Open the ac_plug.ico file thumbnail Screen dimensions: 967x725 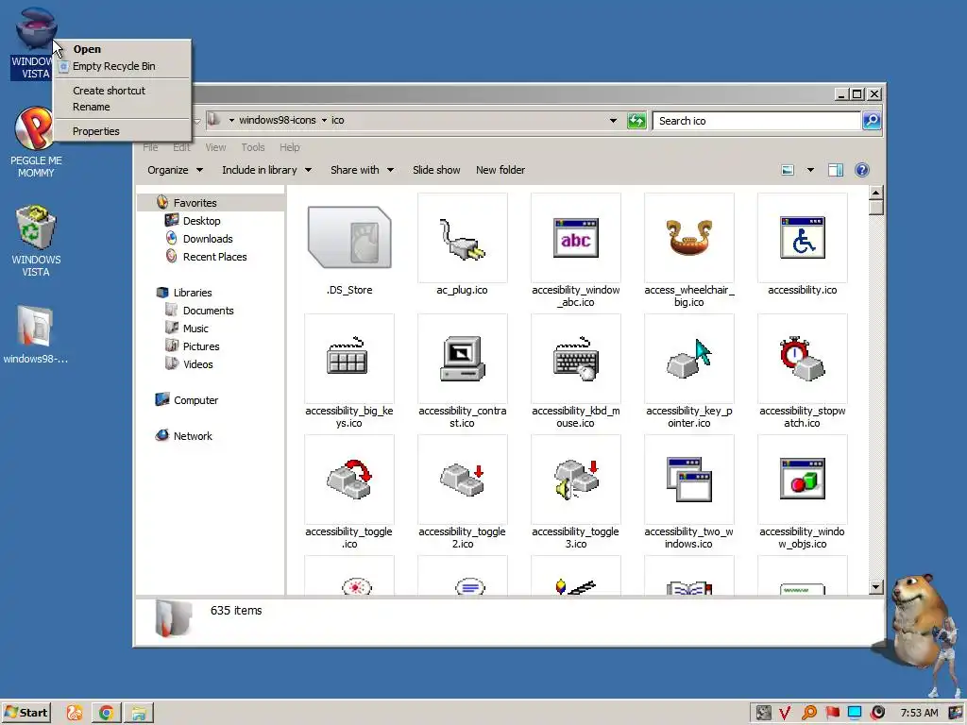[x=462, y=238]
